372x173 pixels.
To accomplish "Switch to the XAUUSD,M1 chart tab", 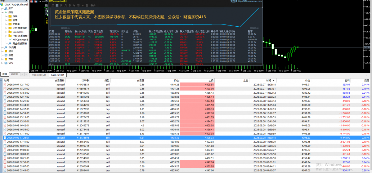I will [x=39, y=75].
